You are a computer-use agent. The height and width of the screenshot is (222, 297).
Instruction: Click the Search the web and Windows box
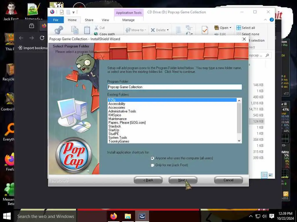[45, 216]
